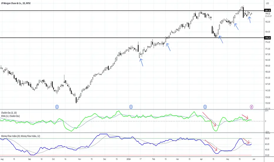Image resolution: width=274 pixels, height=162 pixels.
Task: Click the 192.00 price axis value
Action: pos(268,22)
